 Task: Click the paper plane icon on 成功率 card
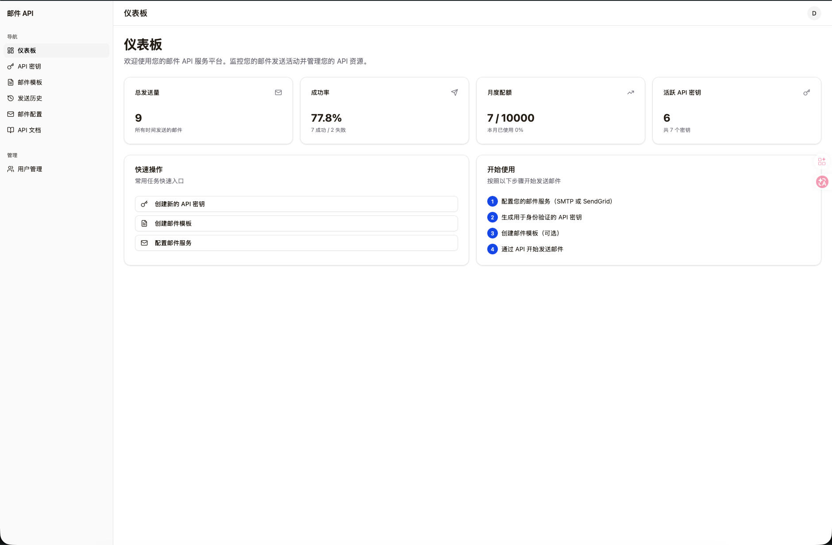tap(454, 92)
